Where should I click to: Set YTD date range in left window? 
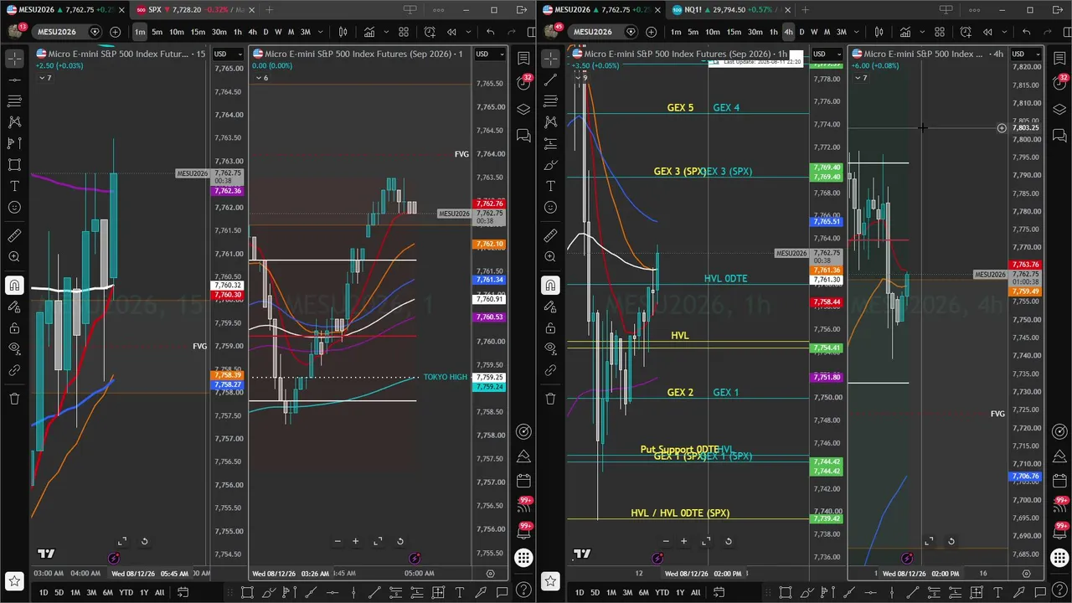point(126,593)
